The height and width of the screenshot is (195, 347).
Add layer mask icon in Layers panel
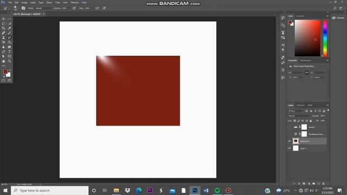[x=304, y=184]
